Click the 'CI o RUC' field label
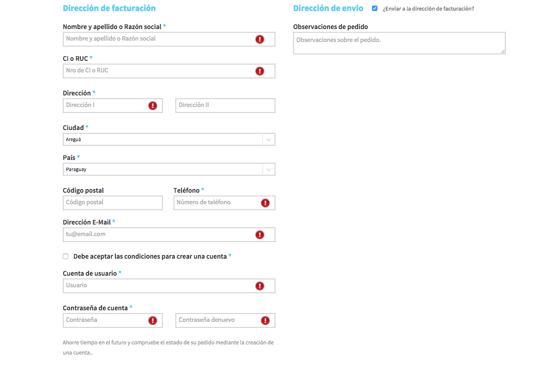The height and width of the screenshot is (373, 545). 75,59
